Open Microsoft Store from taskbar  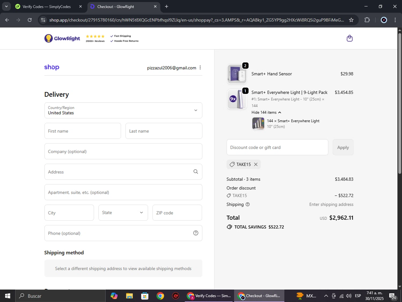[145, 296]
